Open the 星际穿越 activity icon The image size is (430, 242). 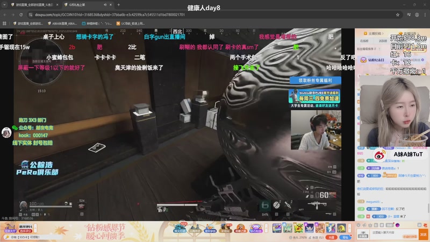coord(210,228)
